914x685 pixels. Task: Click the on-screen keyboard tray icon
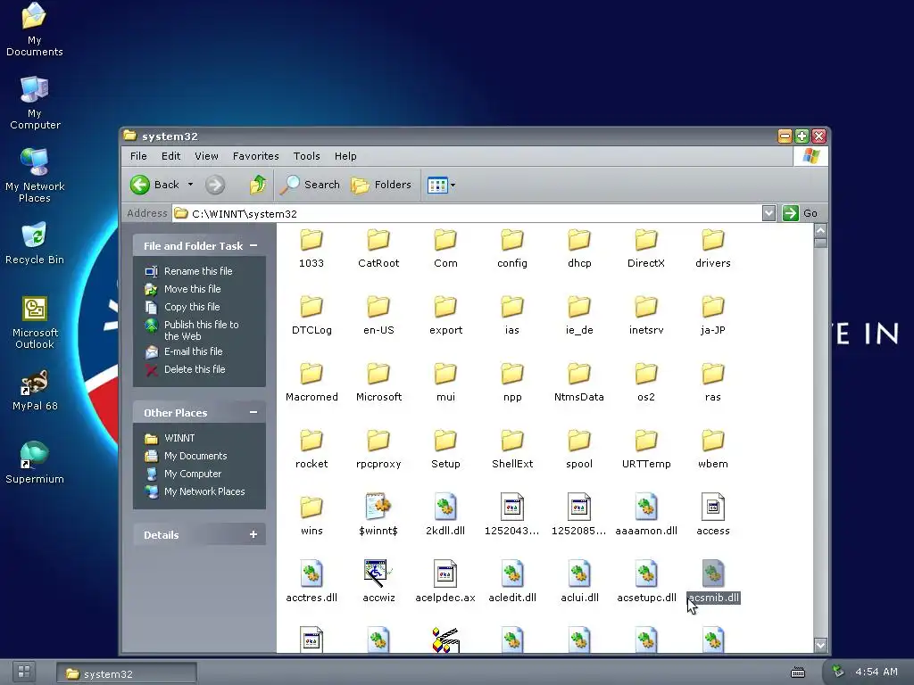(797, 673)
